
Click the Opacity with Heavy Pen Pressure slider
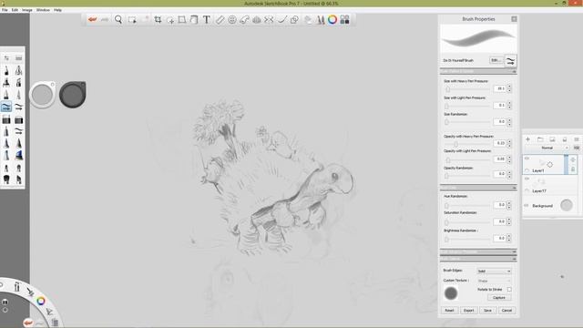pos(467,144)
